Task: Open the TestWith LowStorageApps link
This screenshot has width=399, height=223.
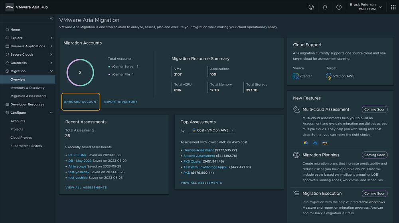Action: click(206, 167)
